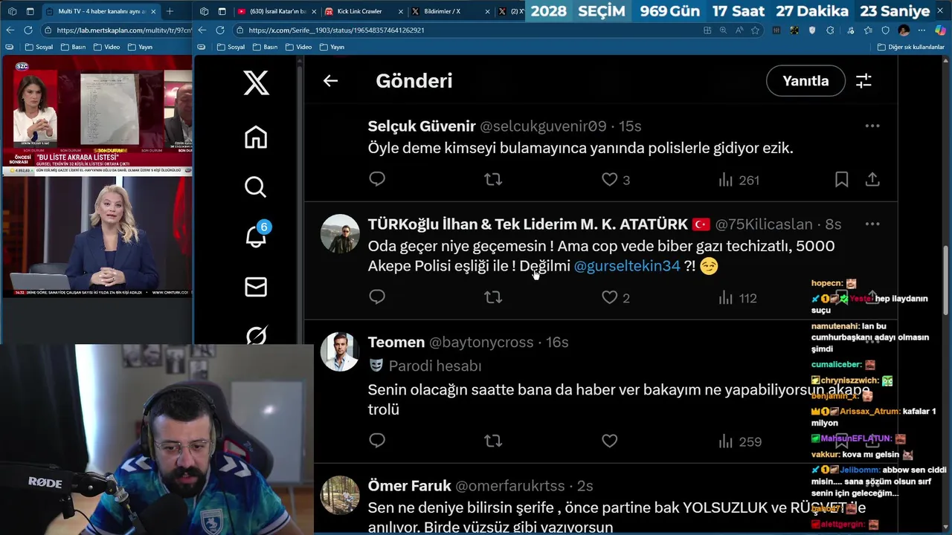Open browser settings and more menu
952x535 pixels.
click(x=922, y=30)
